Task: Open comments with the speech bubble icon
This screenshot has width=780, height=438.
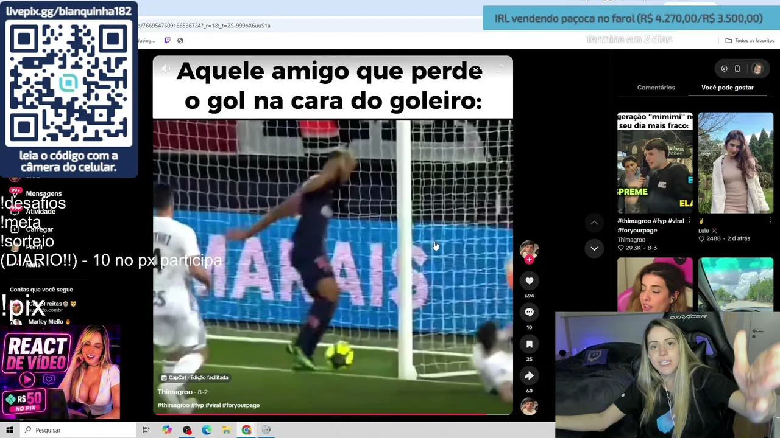Action: [529, 312]
